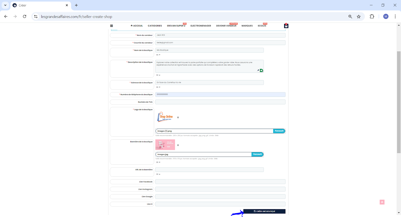Click the Lien Facebook field
401x217 pixels.
[x=220, y=181]
